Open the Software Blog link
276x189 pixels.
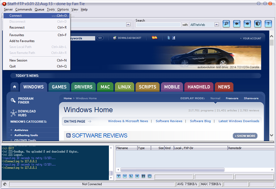200,121
